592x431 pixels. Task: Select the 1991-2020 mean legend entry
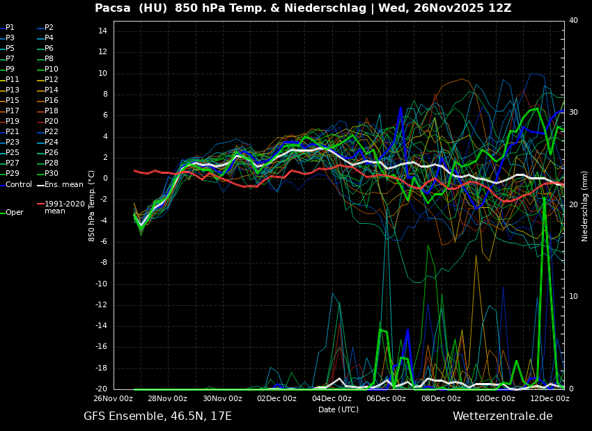point(64,207)
